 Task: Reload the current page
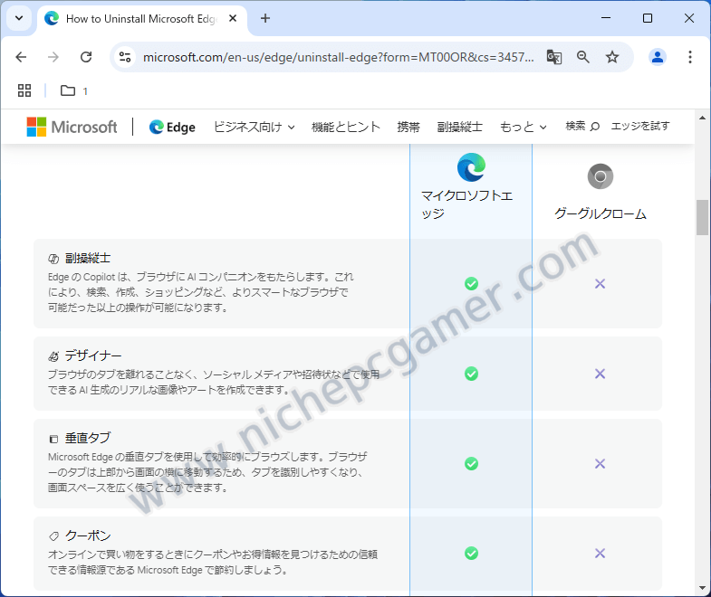[x=86, y=57]
